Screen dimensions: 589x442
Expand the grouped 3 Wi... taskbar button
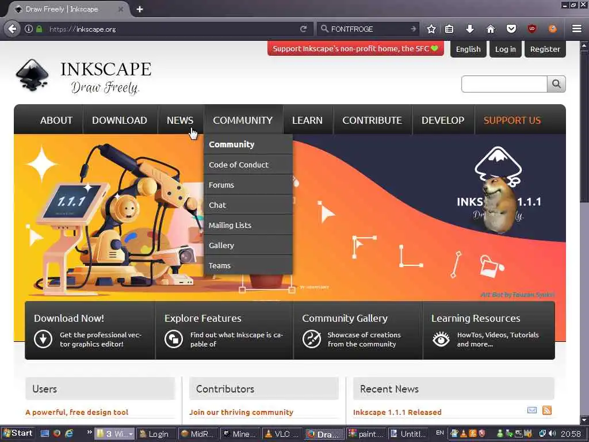point(114,434)
